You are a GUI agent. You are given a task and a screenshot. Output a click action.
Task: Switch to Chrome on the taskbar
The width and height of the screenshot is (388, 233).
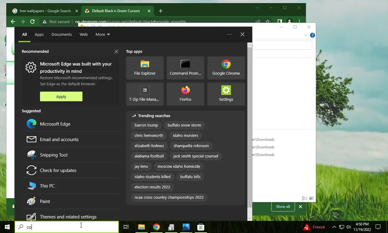tap(156, 227)
